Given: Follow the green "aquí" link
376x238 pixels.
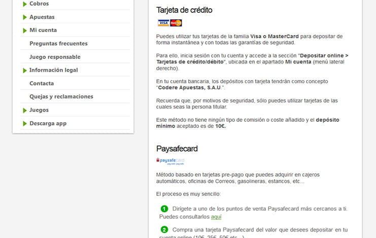Looking at the screenshot, I should pos(216,217).
